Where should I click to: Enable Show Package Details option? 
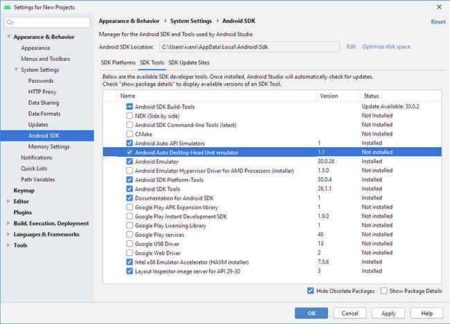[x=384, y=291]
